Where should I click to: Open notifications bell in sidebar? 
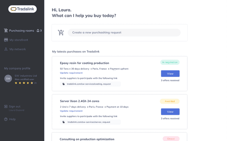(x=38, y=31)
